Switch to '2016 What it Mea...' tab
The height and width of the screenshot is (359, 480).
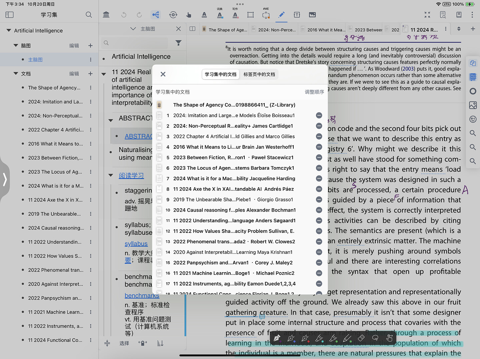coord(323,30)
